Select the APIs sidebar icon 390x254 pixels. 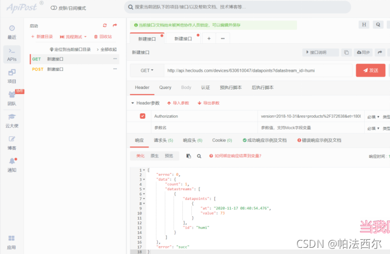pos(12,54)
